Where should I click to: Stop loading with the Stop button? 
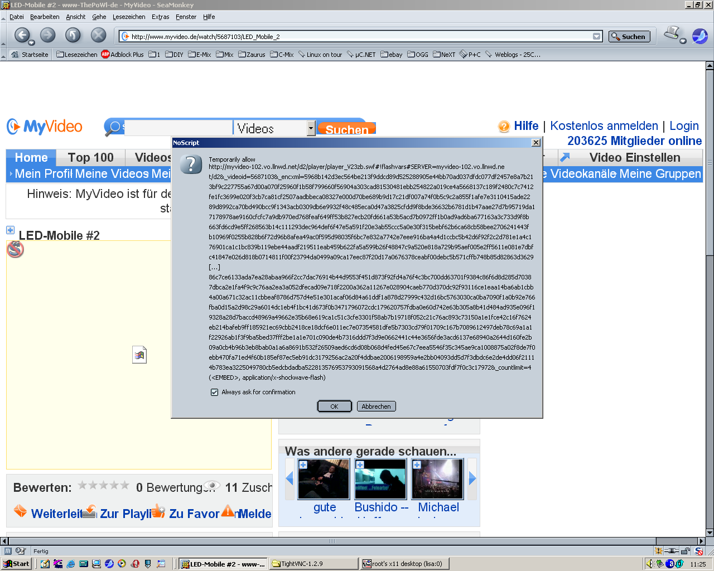(x=99, y=35)
